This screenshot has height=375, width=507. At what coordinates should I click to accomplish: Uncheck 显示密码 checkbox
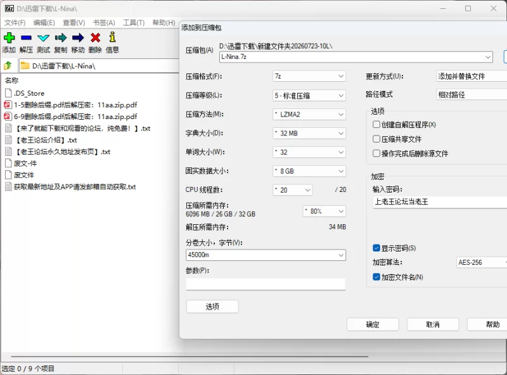376,248
